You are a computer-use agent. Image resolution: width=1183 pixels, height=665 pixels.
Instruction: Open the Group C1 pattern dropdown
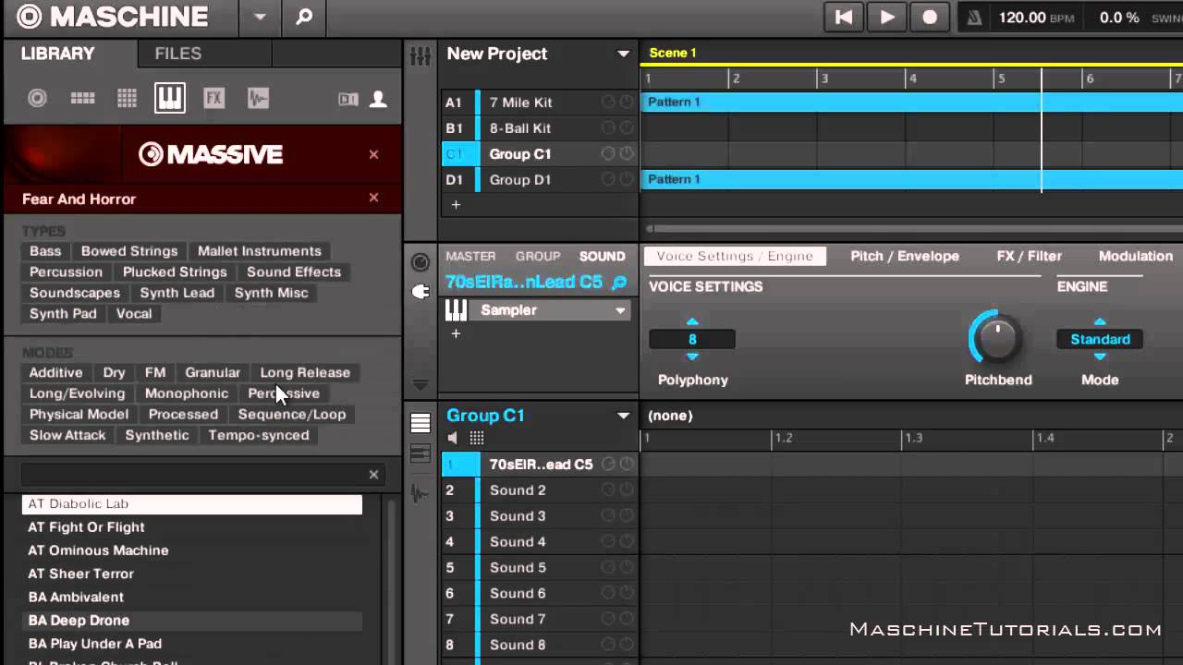point(624,416)
